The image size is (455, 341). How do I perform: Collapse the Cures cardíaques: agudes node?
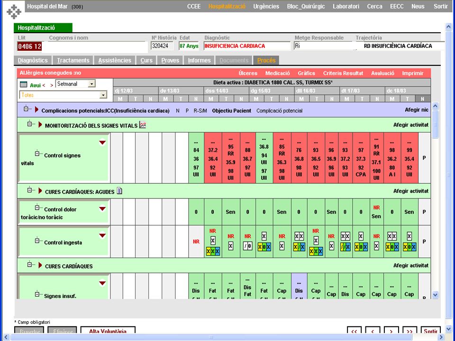[29, 190]
